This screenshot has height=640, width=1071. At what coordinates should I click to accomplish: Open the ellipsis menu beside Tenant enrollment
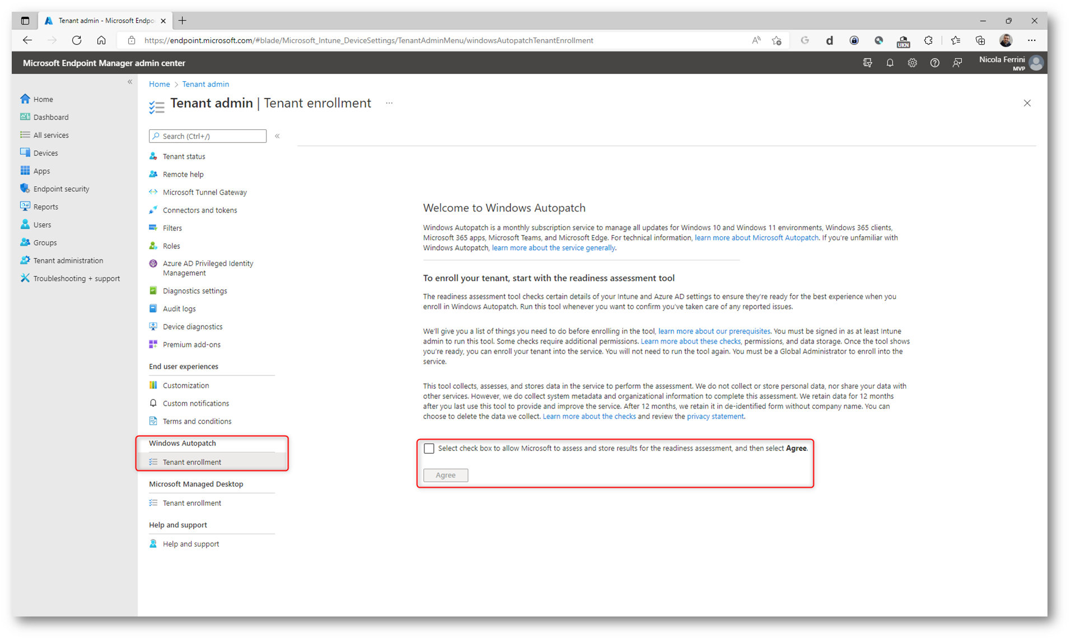(x=389, y=103)
